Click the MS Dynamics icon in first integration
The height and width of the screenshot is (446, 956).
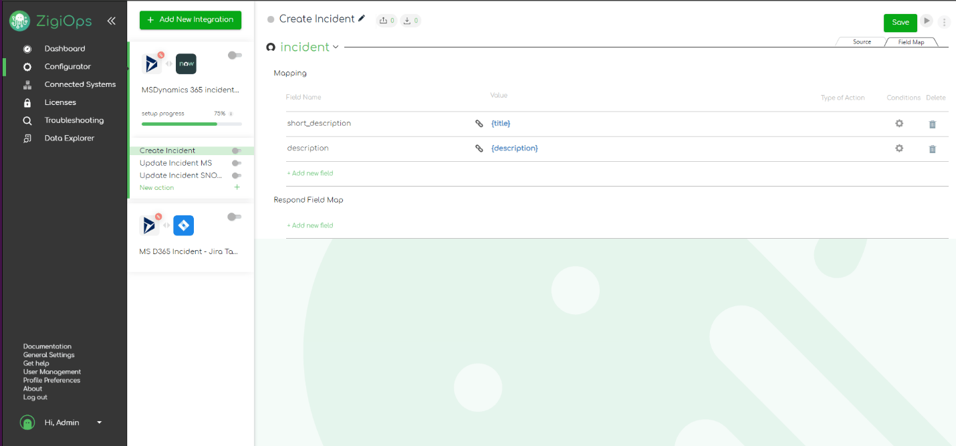point(152,64)
